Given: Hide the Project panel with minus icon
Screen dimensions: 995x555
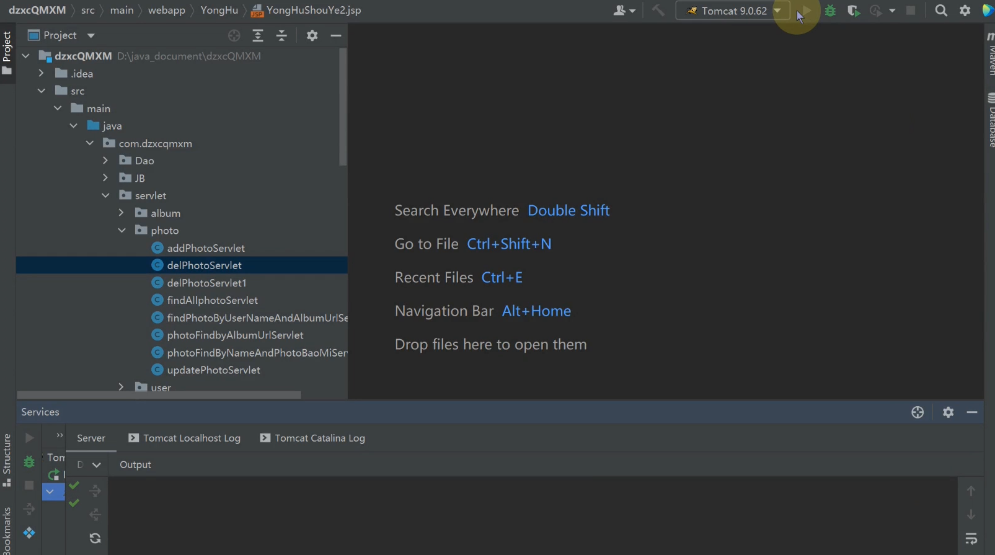Looking at the screenshot, I should pos(336,35).
